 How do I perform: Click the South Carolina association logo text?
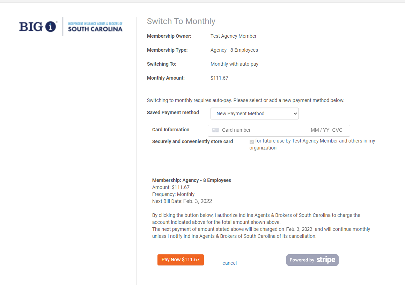pyautogui.click(x=95, y=27)
